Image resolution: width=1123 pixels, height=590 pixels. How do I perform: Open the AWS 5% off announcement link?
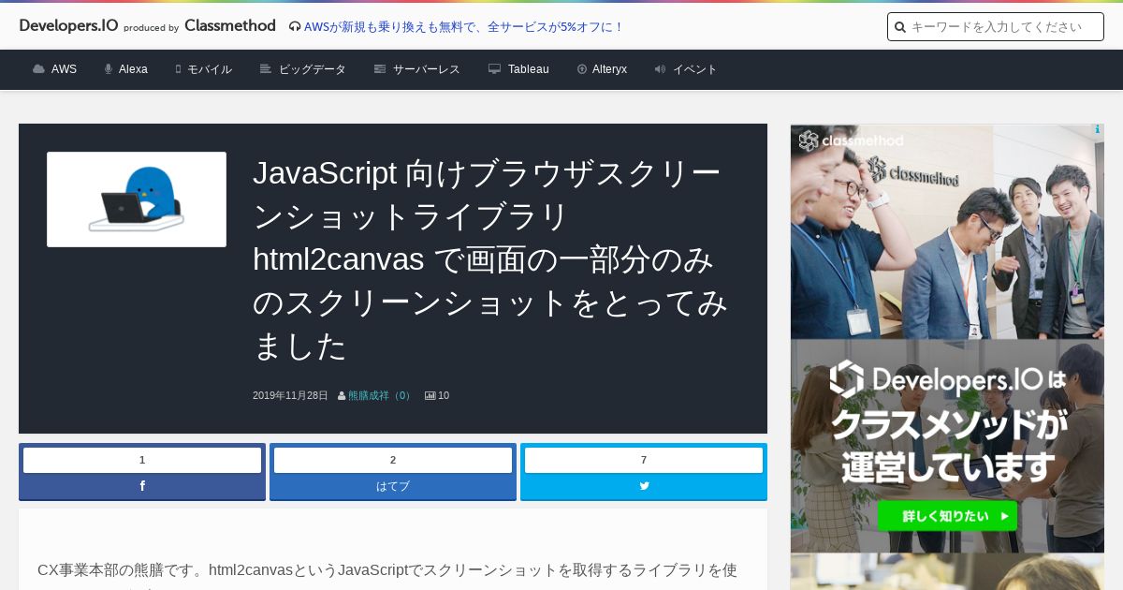(464, 27)
